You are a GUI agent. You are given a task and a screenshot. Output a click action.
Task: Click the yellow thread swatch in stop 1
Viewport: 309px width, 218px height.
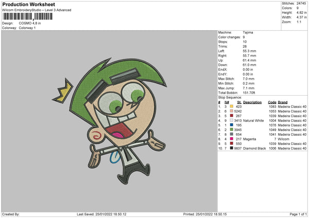point(232,106)
